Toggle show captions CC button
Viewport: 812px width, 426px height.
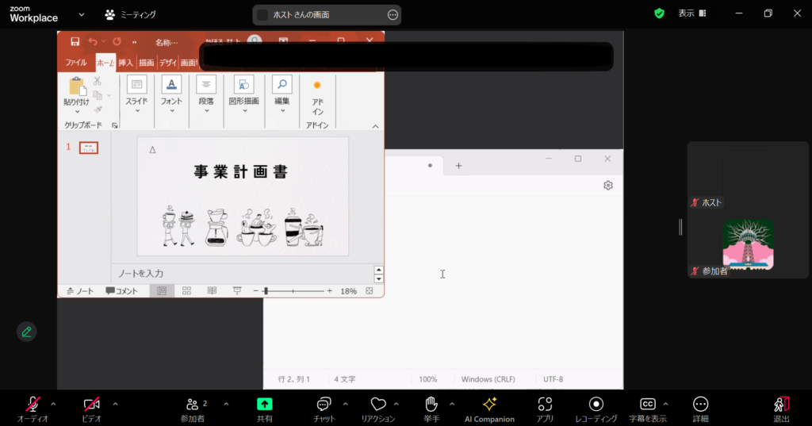click(x=647, y=405)
